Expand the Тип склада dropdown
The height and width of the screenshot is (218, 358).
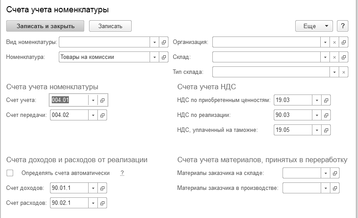334,72
